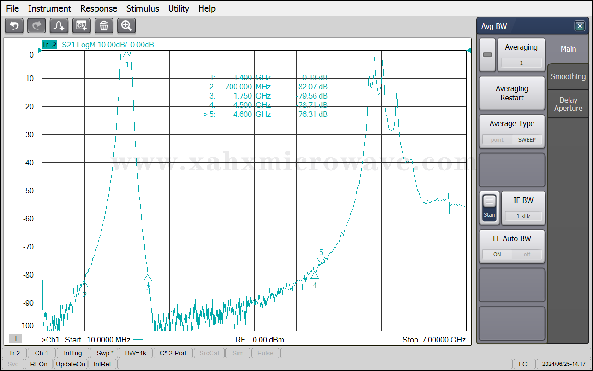Click the Redo toolbar icon

pos(36,26)
